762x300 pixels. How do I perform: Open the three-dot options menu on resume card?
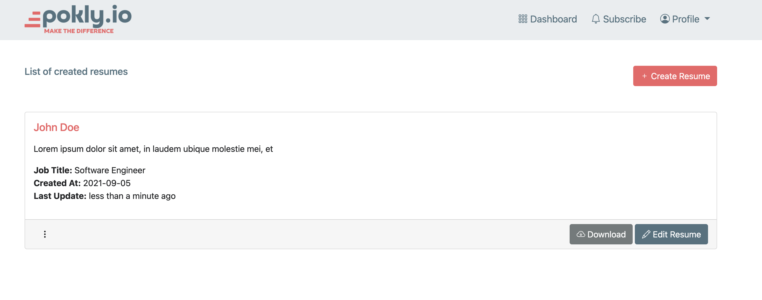pyautogui.click(x=45, y=234)
